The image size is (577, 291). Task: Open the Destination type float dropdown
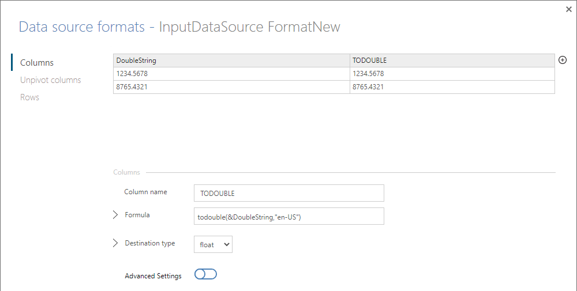(x=213, y=244)
